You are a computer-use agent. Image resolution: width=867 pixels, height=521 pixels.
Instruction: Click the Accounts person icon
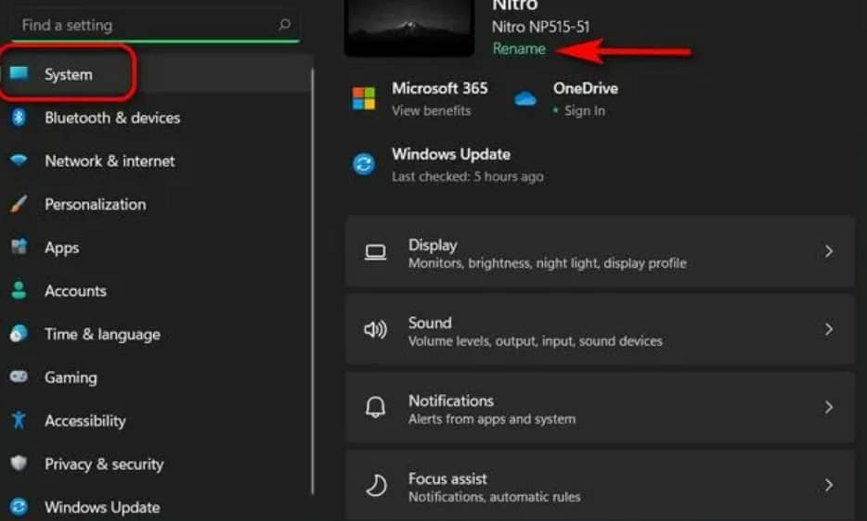[19, 290]
